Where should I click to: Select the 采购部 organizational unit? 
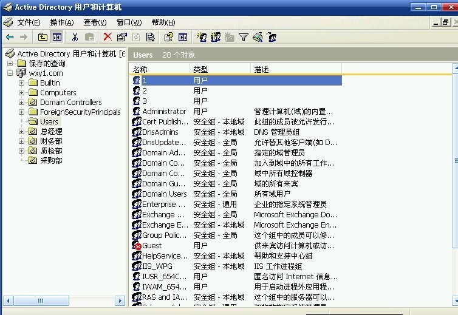click(51, 160)
